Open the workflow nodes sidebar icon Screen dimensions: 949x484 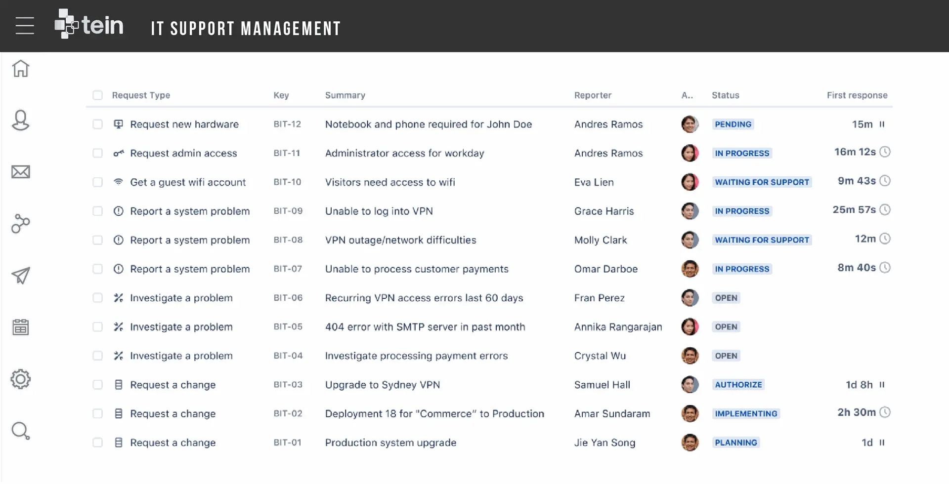[21, 224]
